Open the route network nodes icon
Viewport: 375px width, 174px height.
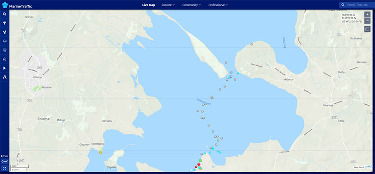coord(4,59)
